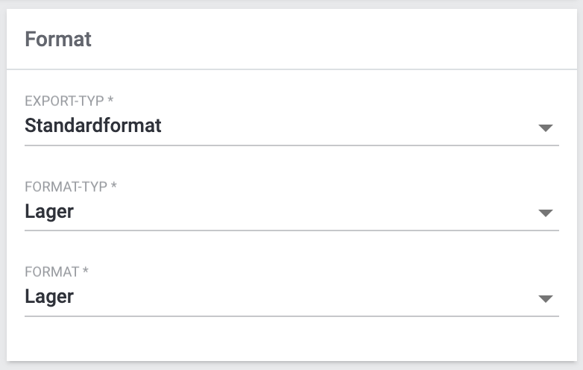Click the Export-Typ caret arrow icon
The width and height of the screenshot is (583, 370).
click(x=546, y=128)
